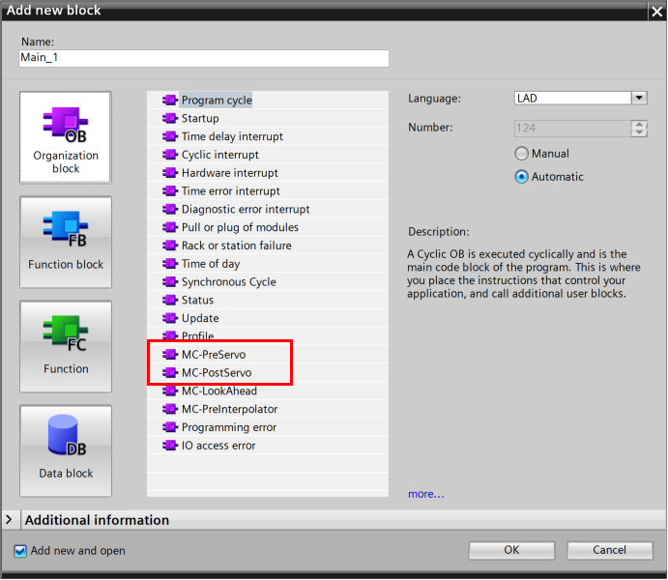Increase the block Number with up arrow
This screenshot has height=580, width=668.
pyautogui.click(x=639, y=125)
